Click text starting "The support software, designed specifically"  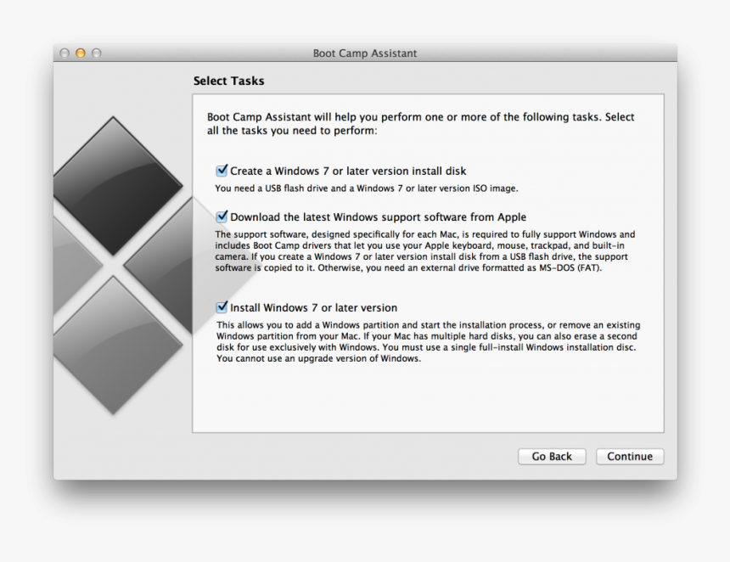(424, 251)
